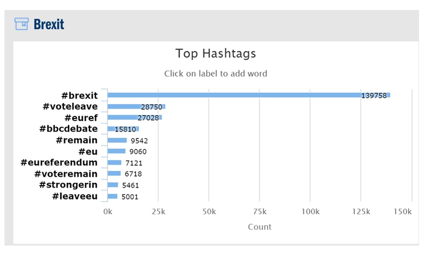Click the Brexit archive box icon
This screenshot has width=433, height=258.
[x=21, y=24]
